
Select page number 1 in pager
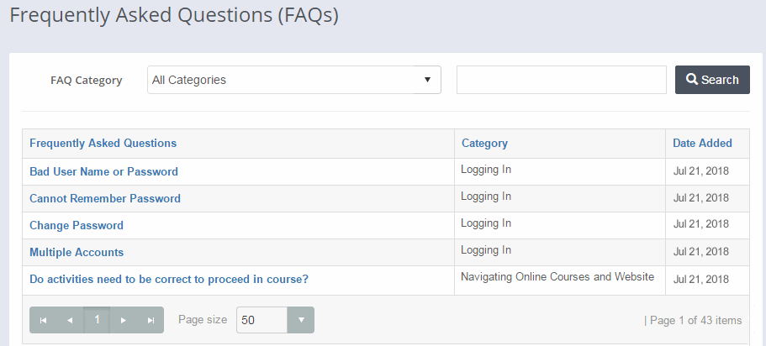[x=98, y=320]
